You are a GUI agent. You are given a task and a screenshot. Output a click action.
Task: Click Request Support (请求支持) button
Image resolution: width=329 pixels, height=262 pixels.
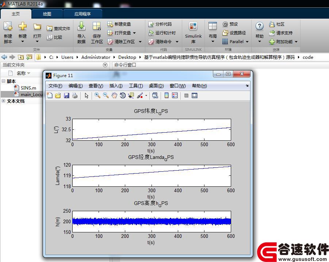click(x=281, y=33)
